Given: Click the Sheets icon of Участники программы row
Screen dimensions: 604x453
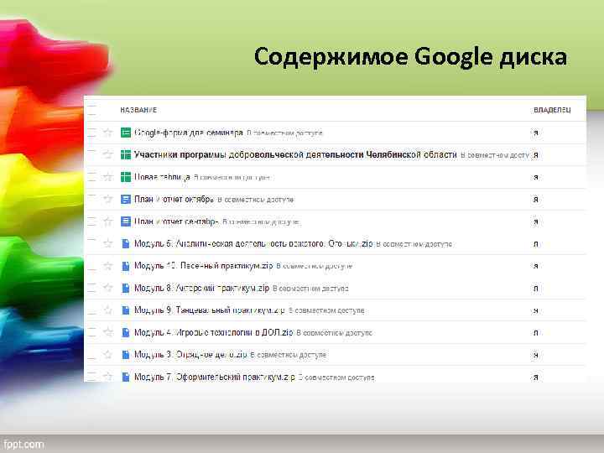Looking at the screenshot, I should 126,155.
